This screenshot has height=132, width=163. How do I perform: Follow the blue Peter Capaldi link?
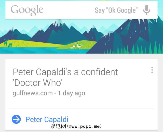point(47,119)
